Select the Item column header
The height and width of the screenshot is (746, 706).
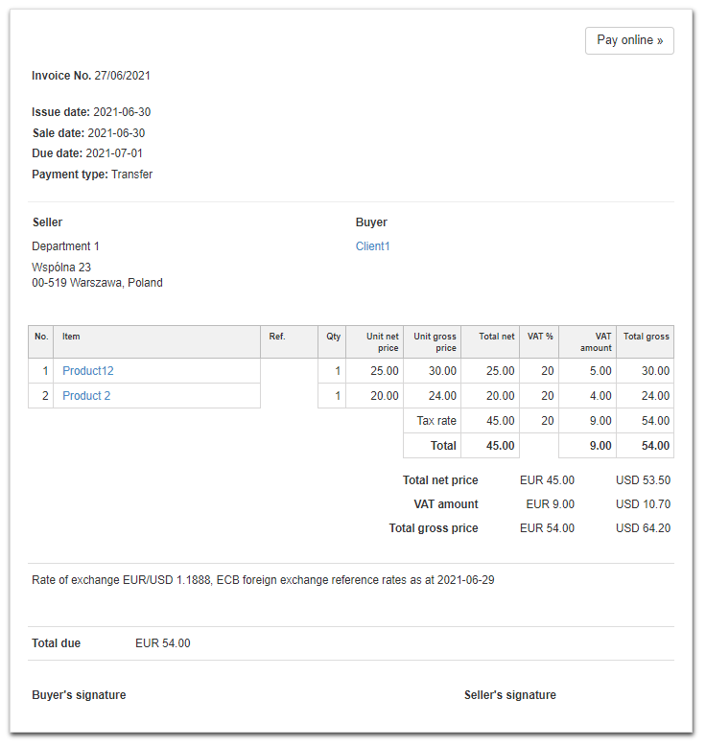(x=72, y=337)
